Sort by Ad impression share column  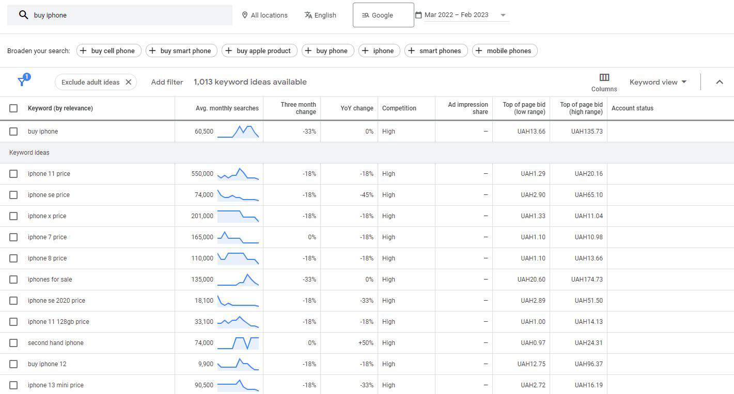(468, 108)
